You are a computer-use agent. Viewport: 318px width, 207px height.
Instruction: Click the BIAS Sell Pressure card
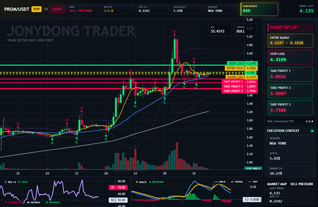click(x=83, y=9)
